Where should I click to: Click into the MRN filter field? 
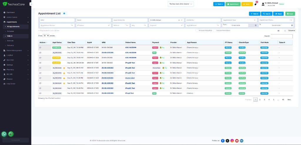[57, 20]
